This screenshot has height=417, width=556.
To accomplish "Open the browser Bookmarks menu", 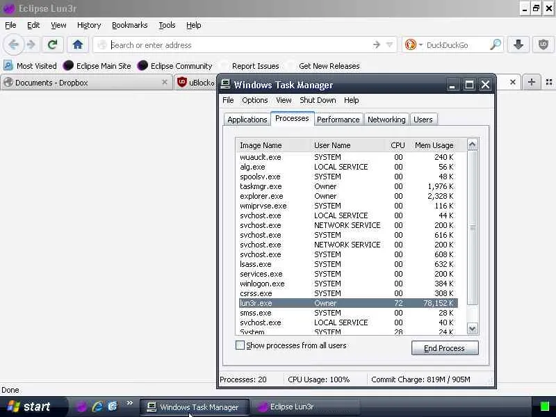I will (129, 25).
